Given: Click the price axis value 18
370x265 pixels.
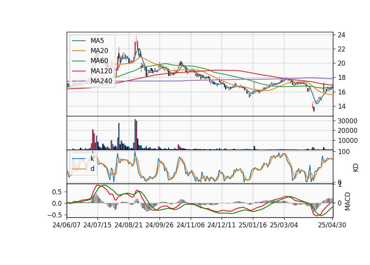Looking at the screenshot, I should 341,78.
